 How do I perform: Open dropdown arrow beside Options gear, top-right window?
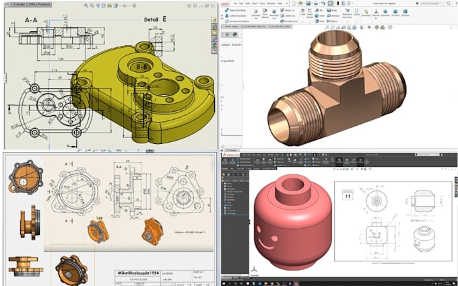[352, 3]
